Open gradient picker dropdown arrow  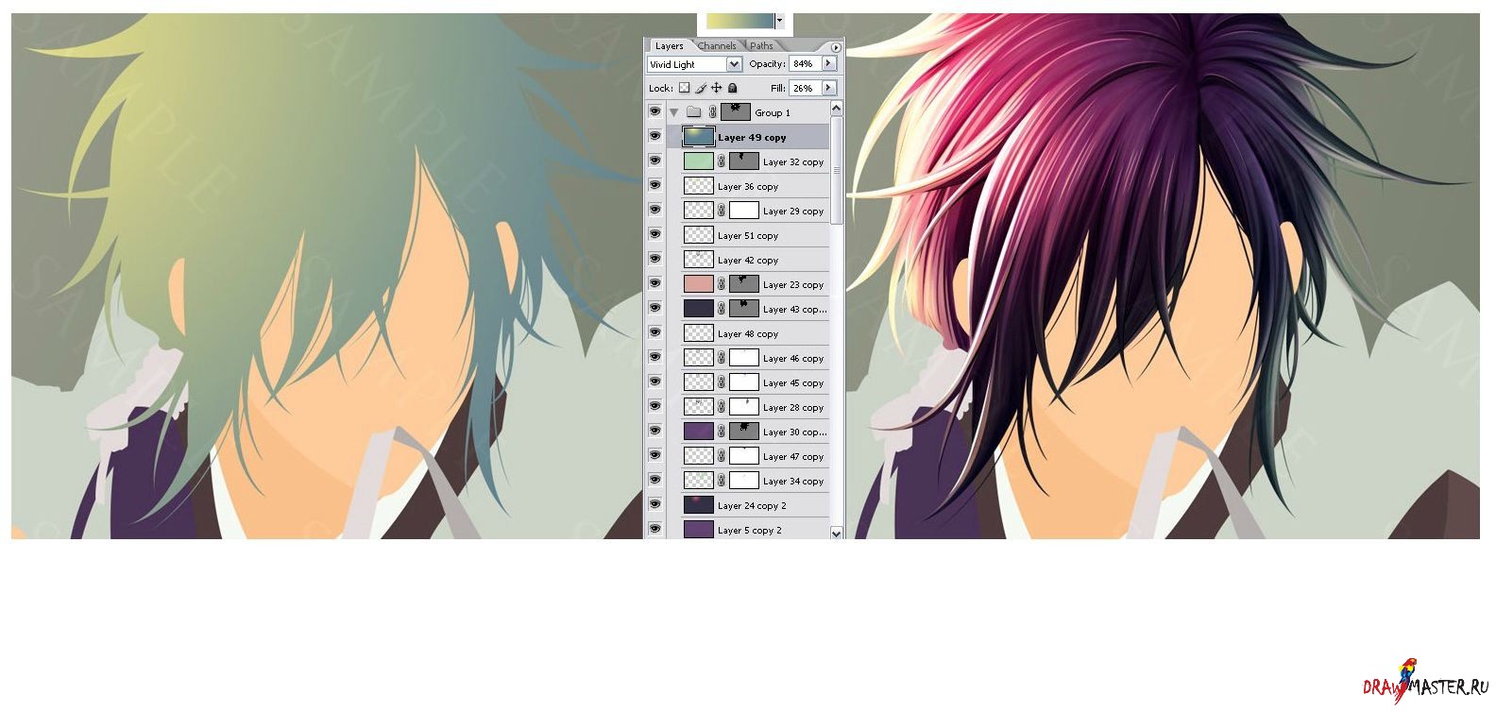(779, 21)
